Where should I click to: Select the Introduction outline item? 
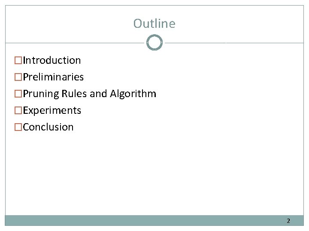click(52, 60)
